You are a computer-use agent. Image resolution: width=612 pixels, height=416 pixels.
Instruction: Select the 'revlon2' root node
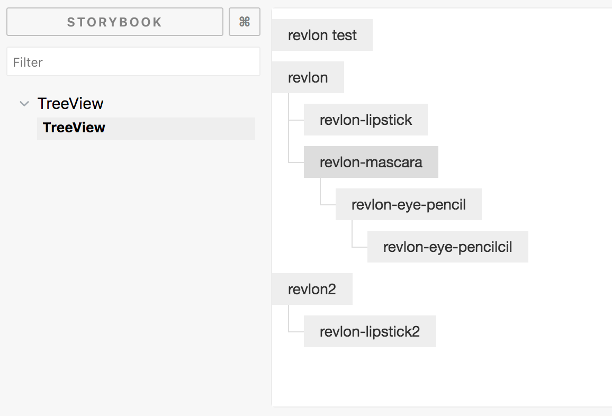[312, 289]
